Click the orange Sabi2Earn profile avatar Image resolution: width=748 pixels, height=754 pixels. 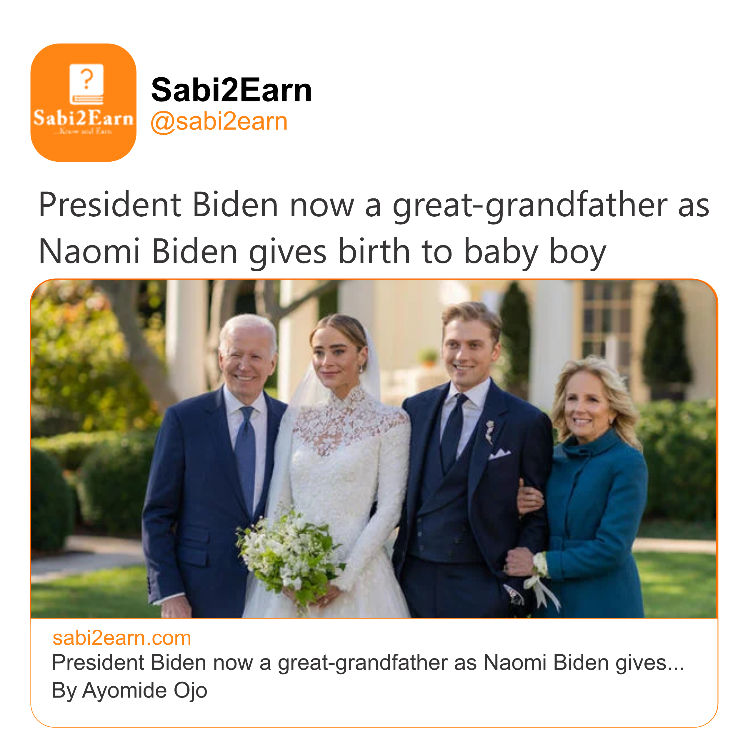pyautogui.click(x=83, y=103)
